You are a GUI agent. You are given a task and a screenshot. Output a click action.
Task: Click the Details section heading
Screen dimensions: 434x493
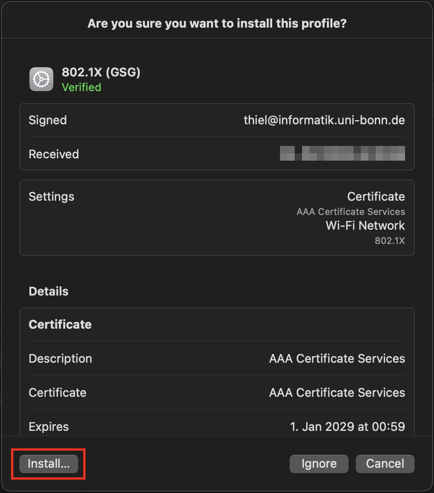(x=48, y=291)
